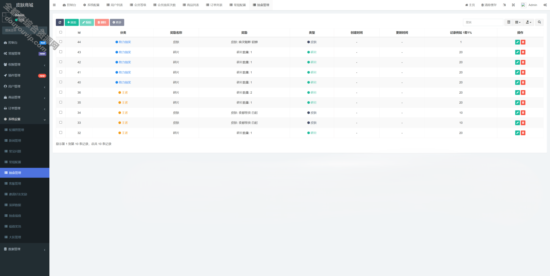The image size is (550, 276).
Task: Open the settings gears icon at top right
Action: (x=545, y=5)
